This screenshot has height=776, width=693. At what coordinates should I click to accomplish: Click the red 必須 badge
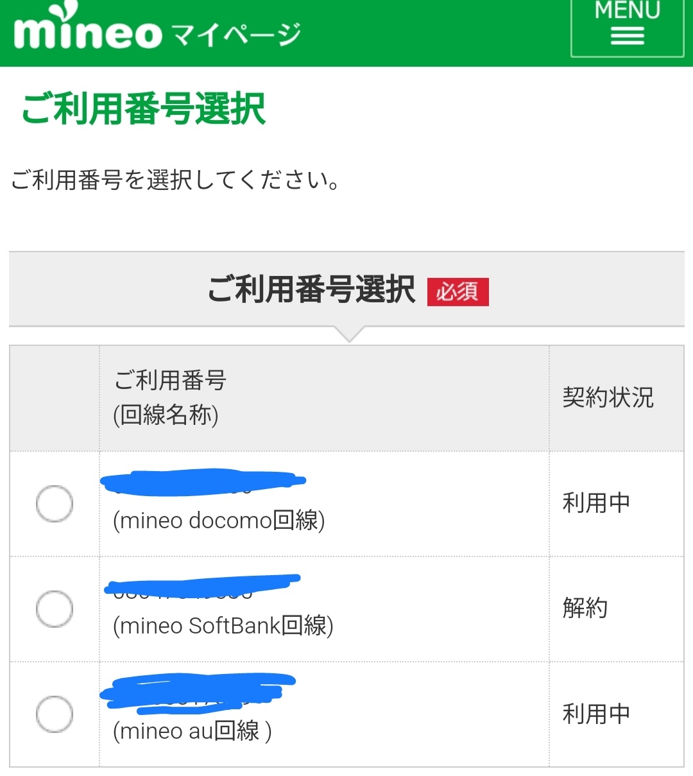tap(458, 292)
